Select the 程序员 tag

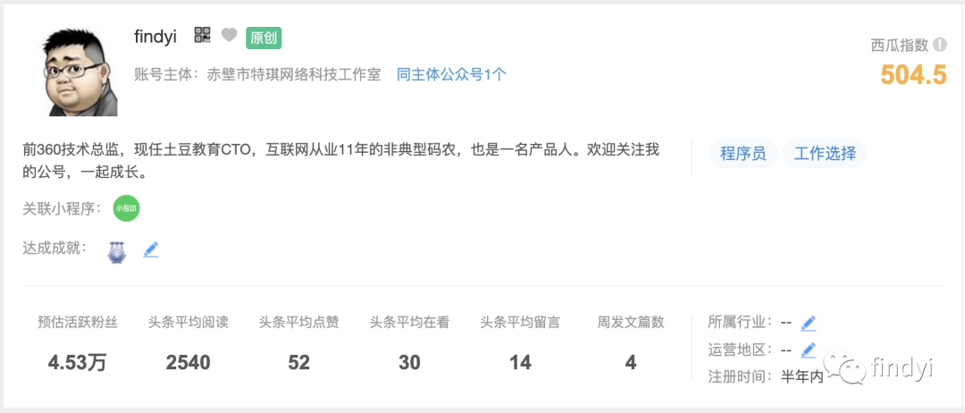(x=743, y=153)
